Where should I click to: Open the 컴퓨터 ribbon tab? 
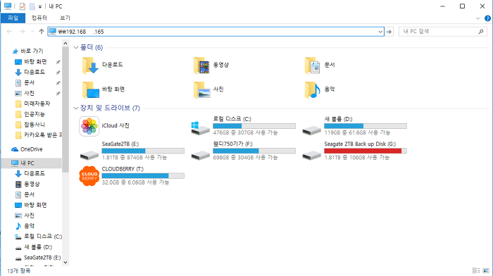coord(39,18)
